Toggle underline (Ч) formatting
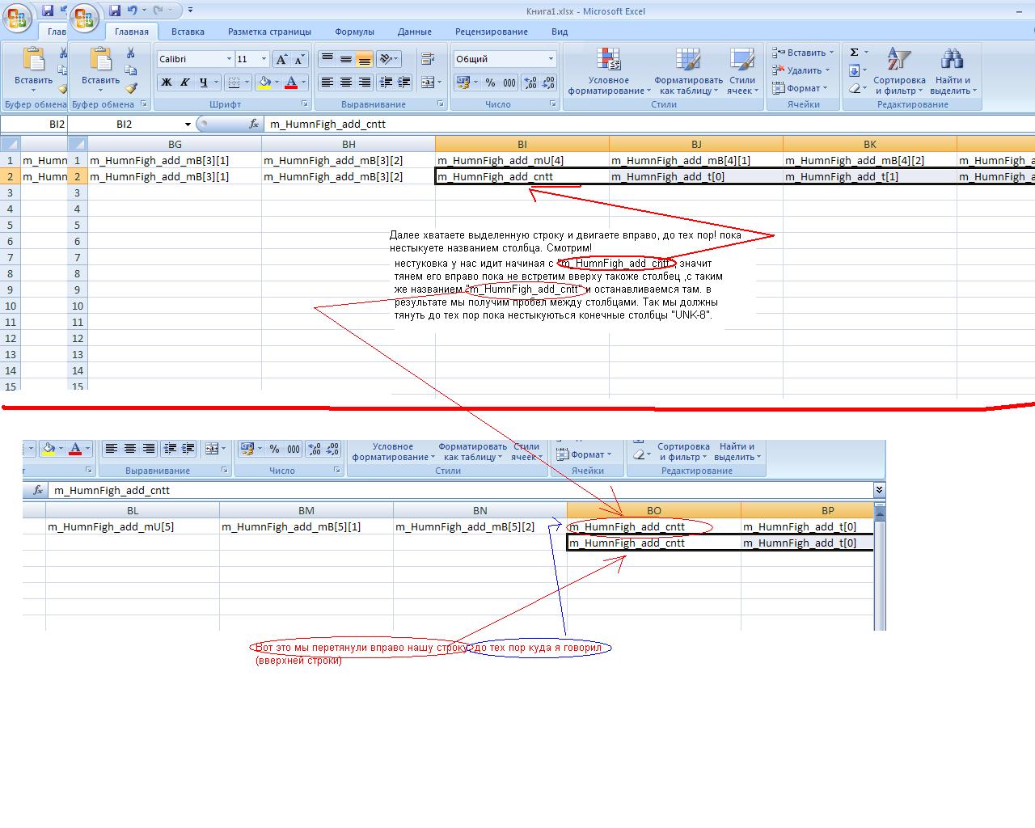The width and height of the screenshot is (1035, 828). (204, 82)
